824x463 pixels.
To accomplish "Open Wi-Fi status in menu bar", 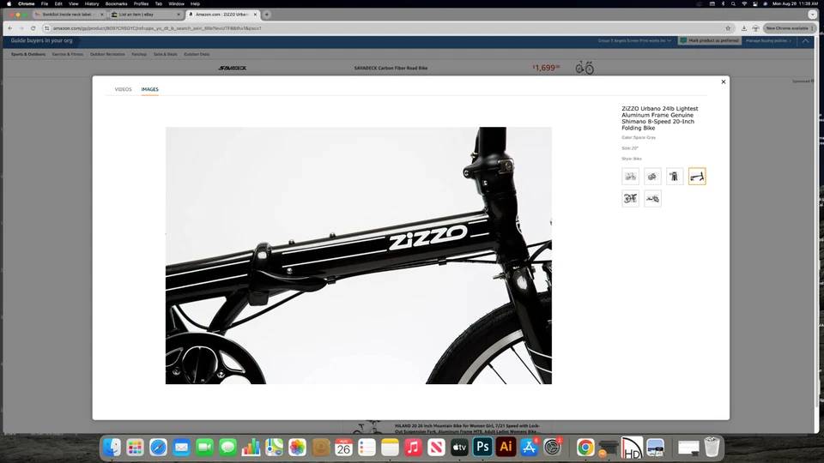I will [744, 3].
